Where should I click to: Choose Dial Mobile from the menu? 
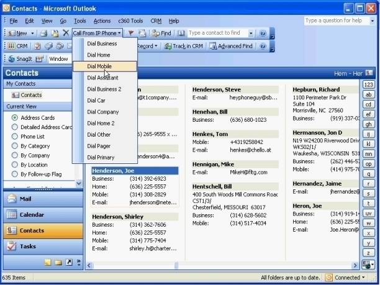tap(105, 66)
